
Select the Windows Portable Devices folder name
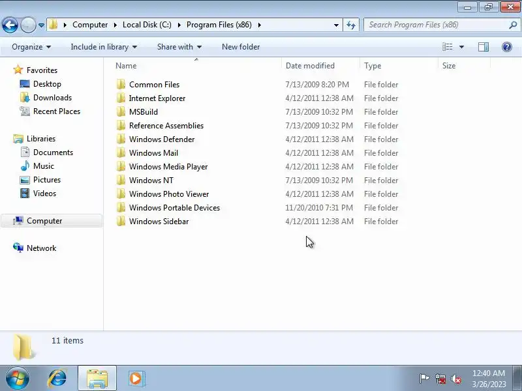coord(174,207)
